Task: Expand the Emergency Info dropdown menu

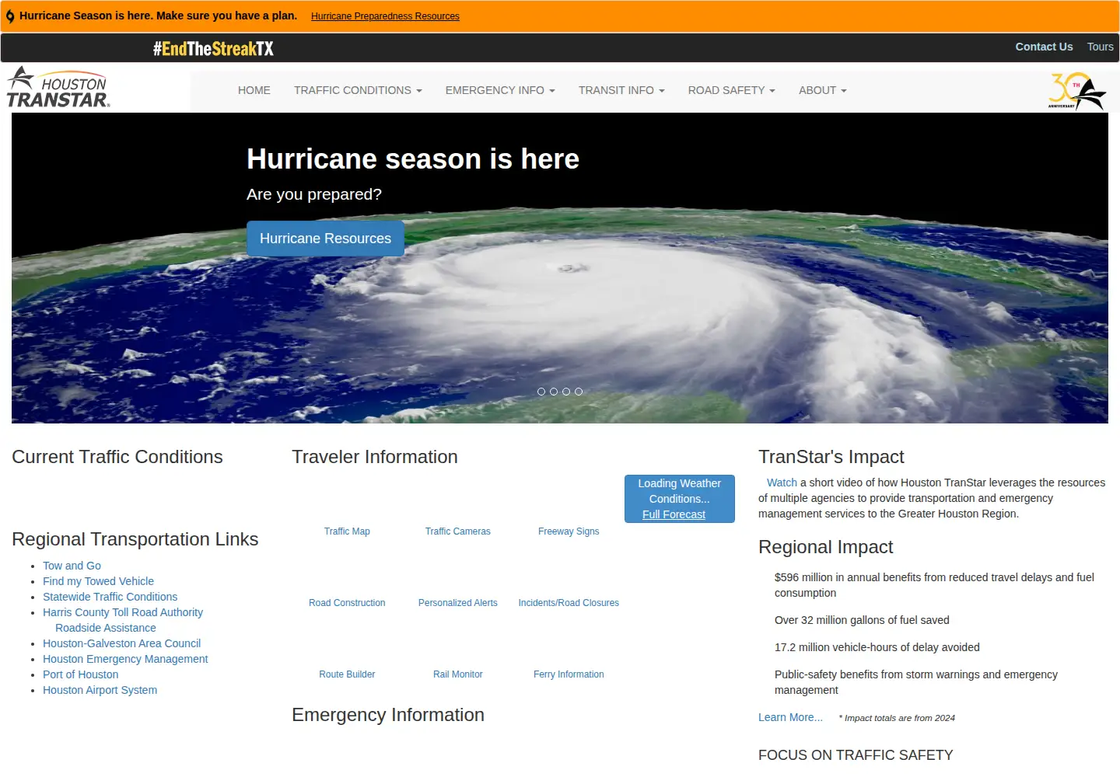Action: click(500, 90)
